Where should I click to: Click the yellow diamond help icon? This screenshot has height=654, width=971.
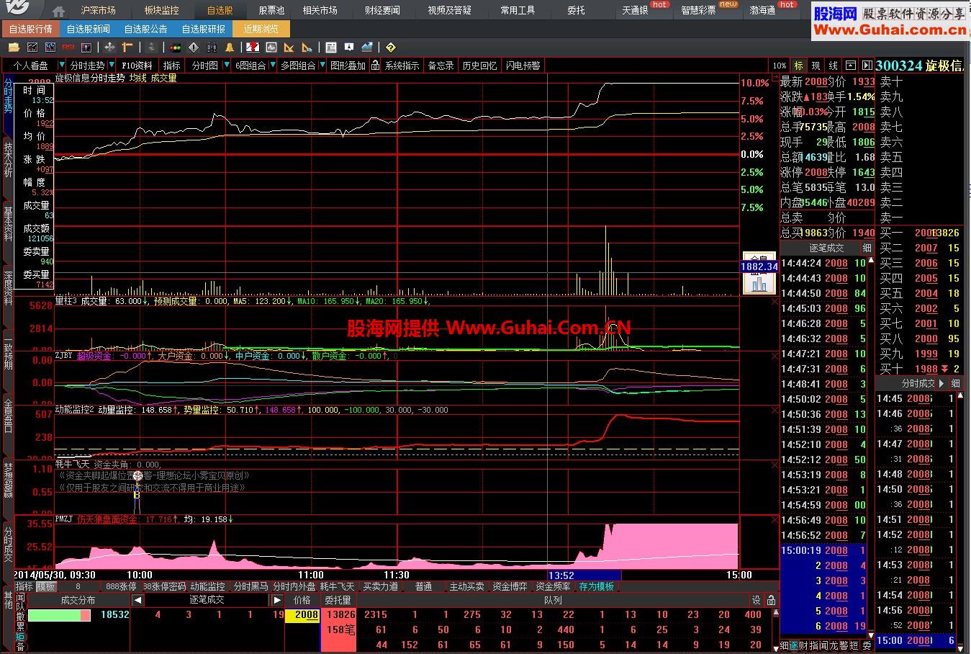click(391, 48)
